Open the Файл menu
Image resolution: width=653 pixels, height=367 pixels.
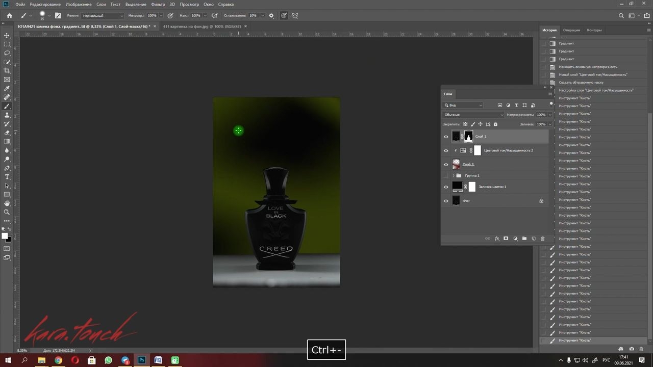click(x=20, y=5)
